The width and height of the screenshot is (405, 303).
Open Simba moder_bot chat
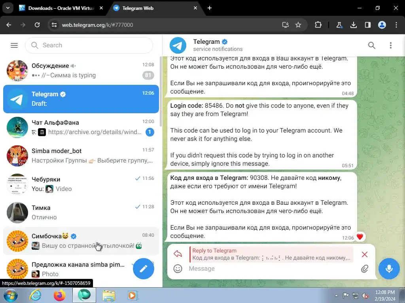click(x=81, y=155)
